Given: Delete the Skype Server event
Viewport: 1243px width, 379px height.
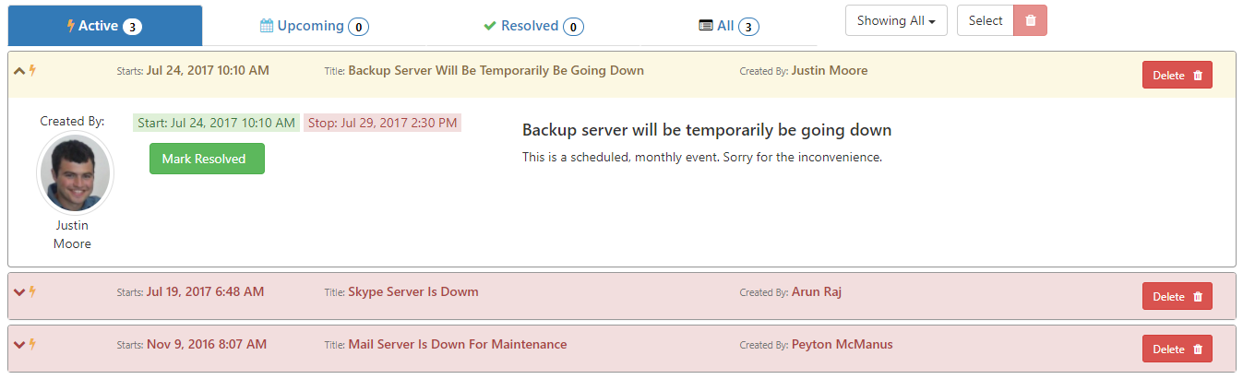Looking at the screenshot, I should [1177, 296].
